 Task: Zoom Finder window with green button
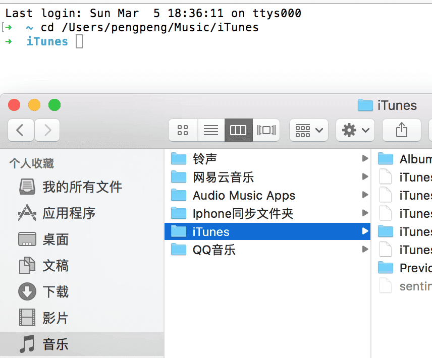[55, 105]
